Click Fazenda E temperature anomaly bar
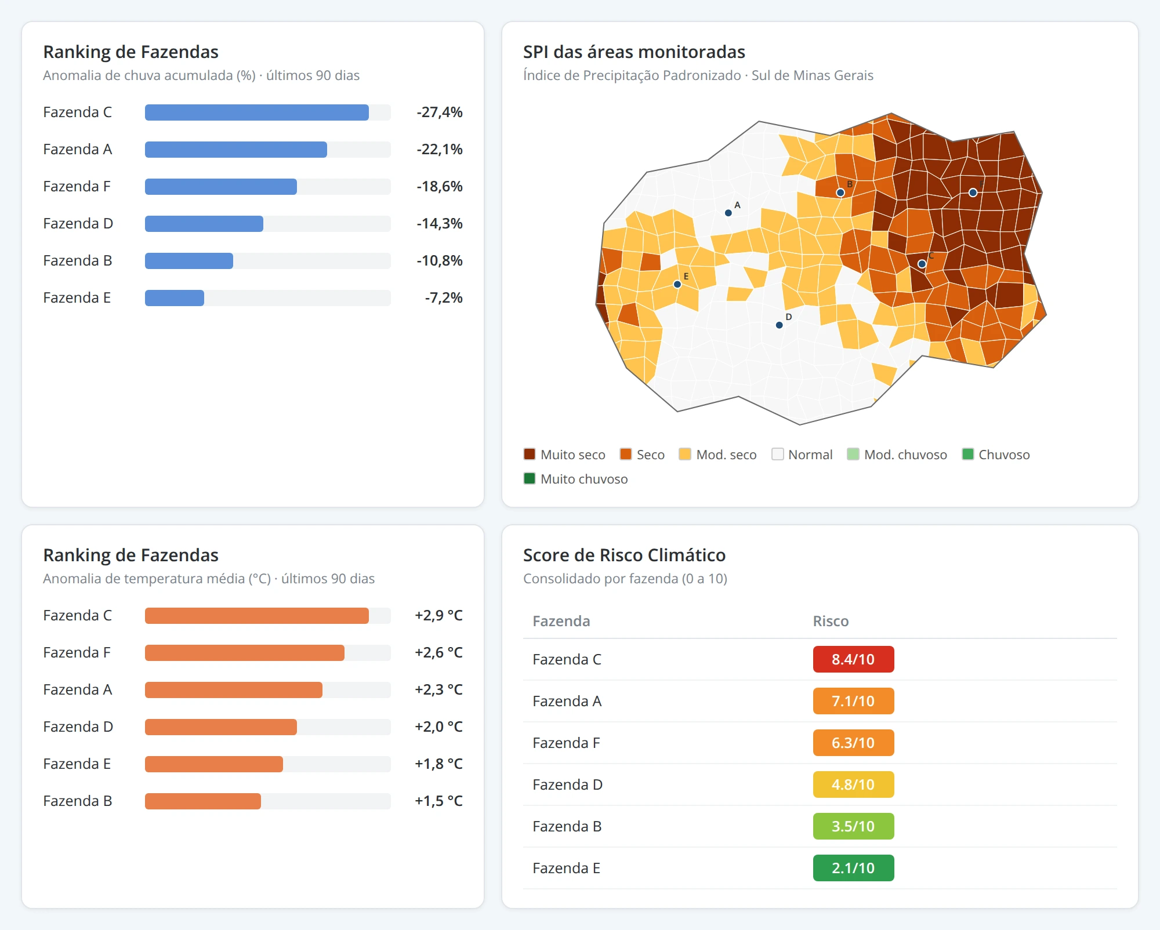Viewport: 1160px width, 930px height. click(214, 764)
